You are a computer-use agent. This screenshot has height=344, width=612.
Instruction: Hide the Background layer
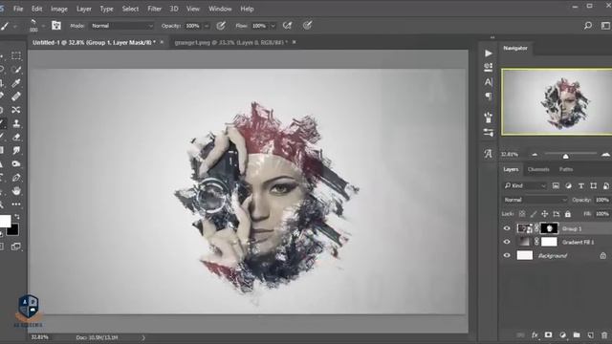507,255
